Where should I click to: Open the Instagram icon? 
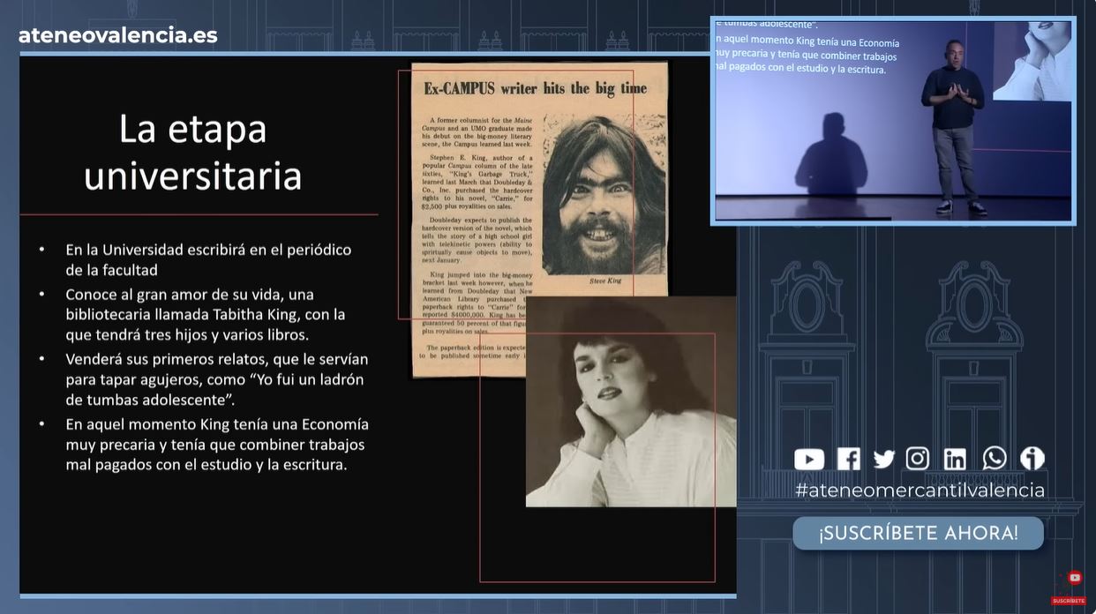tap(918, 459)
